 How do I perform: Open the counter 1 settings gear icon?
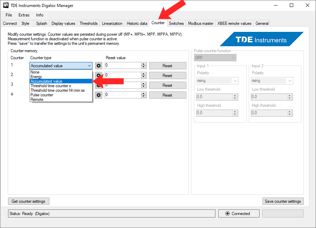pyautogui.click(x=98, y=65)
